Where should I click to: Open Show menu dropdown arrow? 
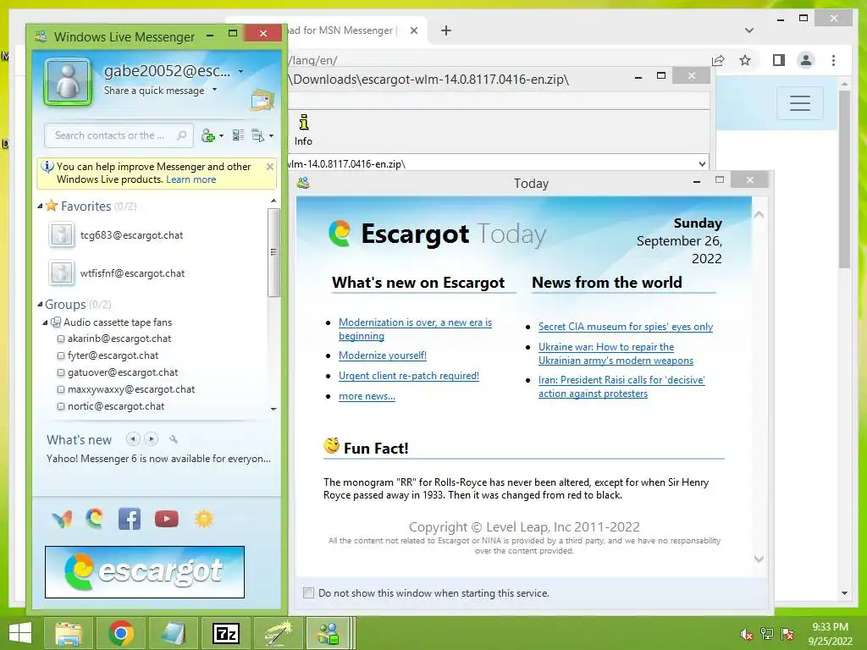[x=271, y=136]
